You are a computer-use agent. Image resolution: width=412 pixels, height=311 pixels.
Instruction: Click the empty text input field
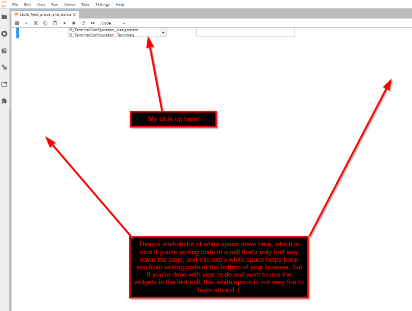245,32
